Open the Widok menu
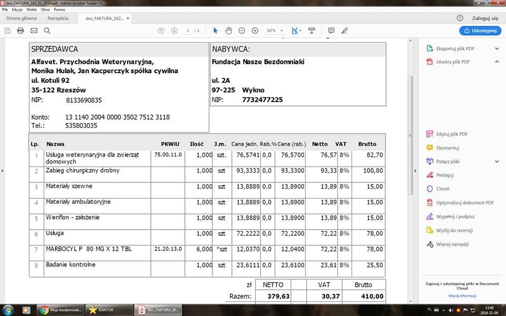This screenshot has width=506, height=316. [32, 9]
